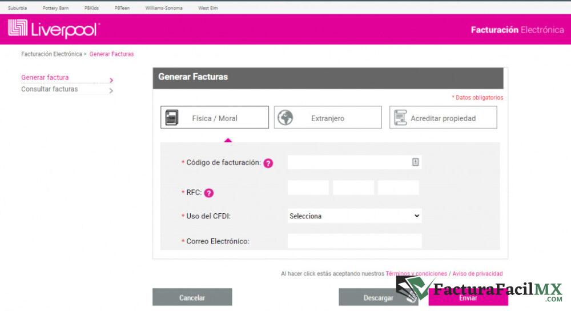
Task: Click the Descargar button
Action: [x=379, y=297]
